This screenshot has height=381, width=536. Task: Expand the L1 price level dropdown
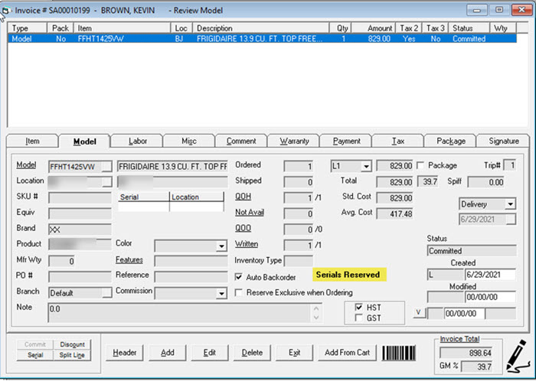(366, 166)
